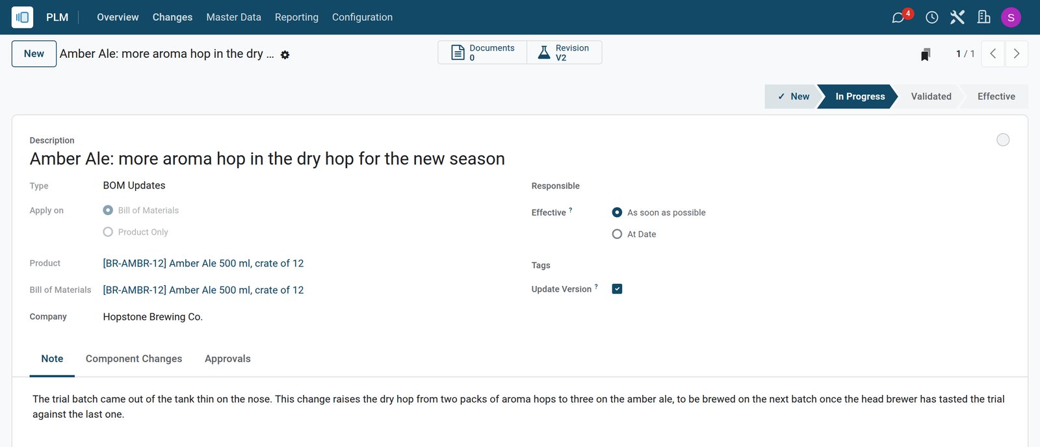
Task: Switch to the Approvals tab
Action: [227, 359]
